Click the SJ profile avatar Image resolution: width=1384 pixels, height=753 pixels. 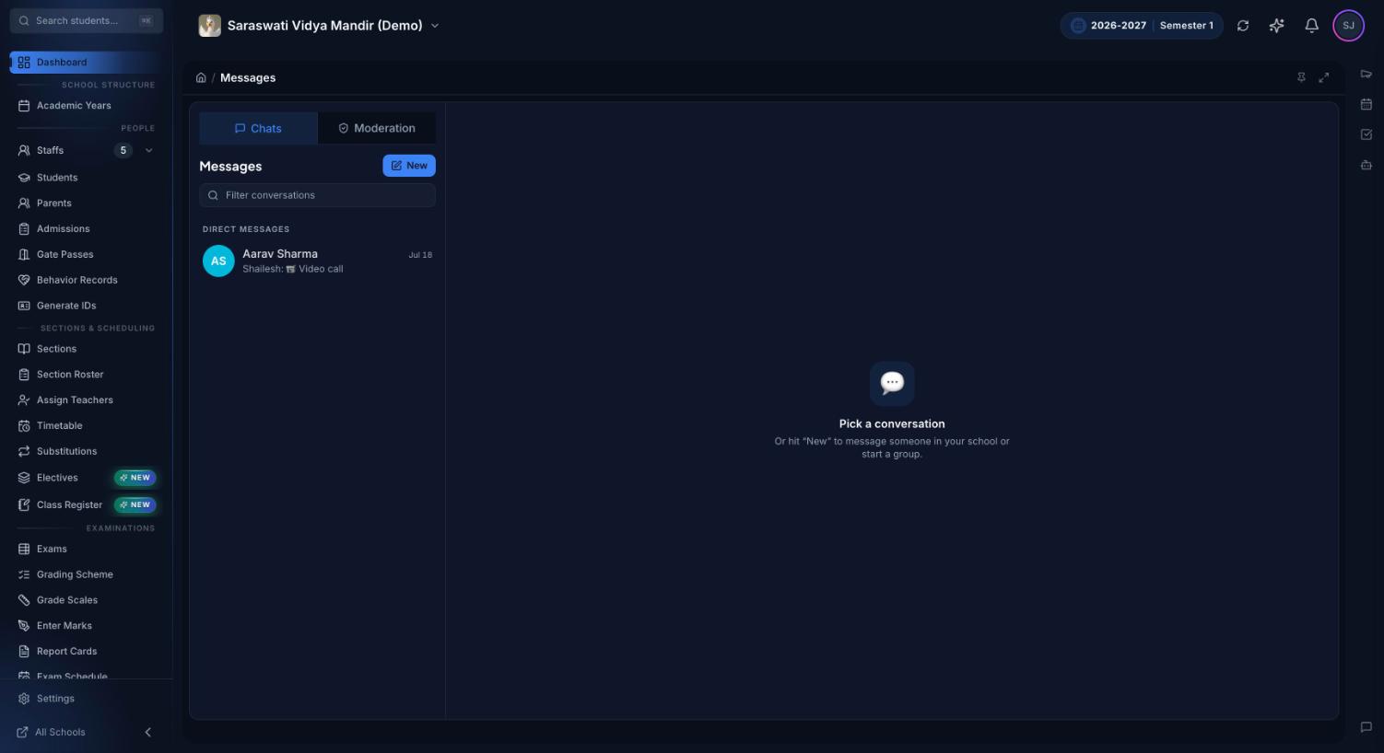1348,26
